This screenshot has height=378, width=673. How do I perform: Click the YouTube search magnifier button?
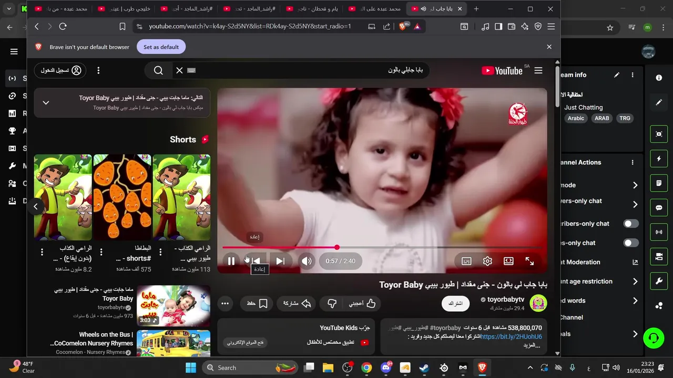(158, 70)
